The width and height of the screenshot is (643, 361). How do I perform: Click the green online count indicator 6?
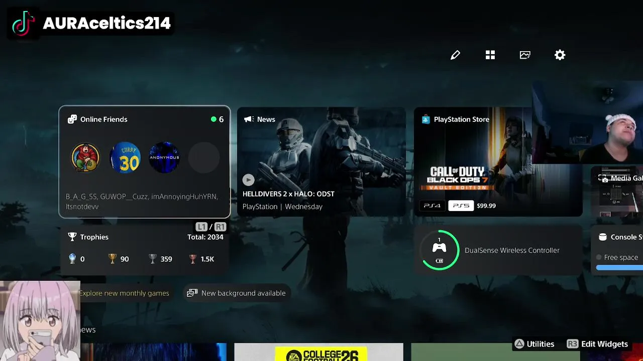tap(218, 119)
